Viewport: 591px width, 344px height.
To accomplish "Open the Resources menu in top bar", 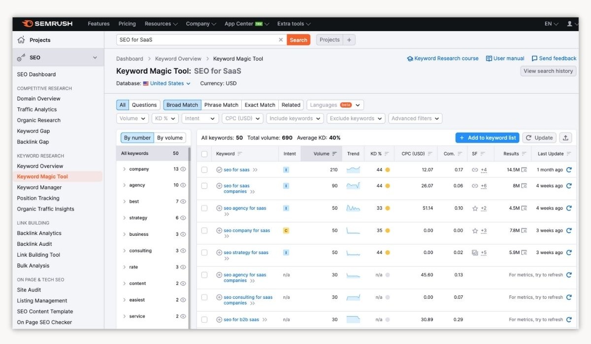I will [161, 24].
